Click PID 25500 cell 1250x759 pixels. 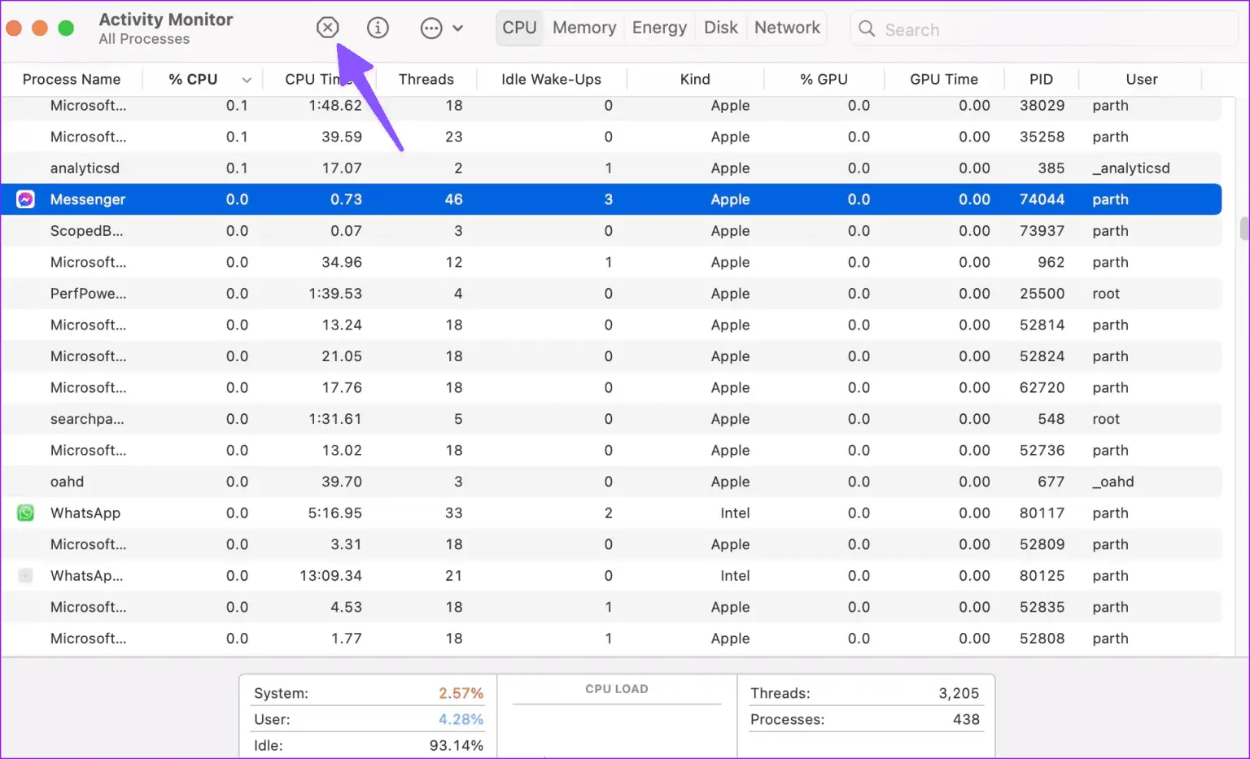(1042, 294)
